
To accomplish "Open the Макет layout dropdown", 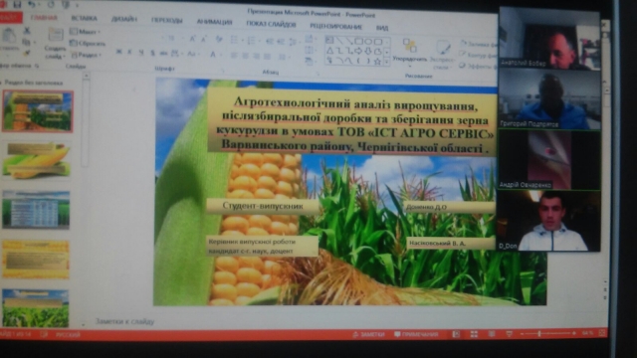I will click(85, 31).
